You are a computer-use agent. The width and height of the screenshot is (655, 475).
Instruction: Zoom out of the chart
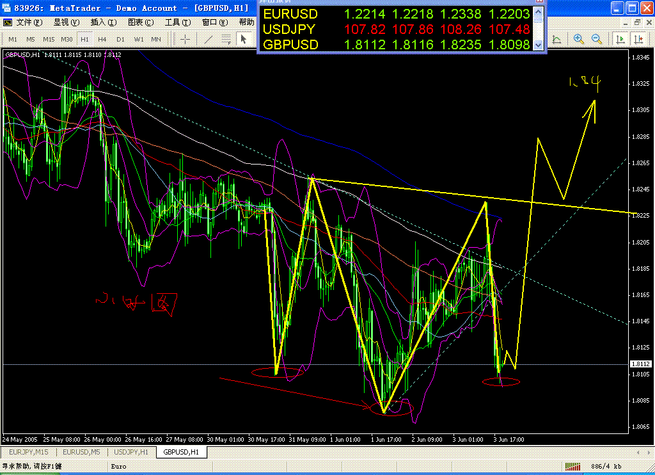click(597, 39)
